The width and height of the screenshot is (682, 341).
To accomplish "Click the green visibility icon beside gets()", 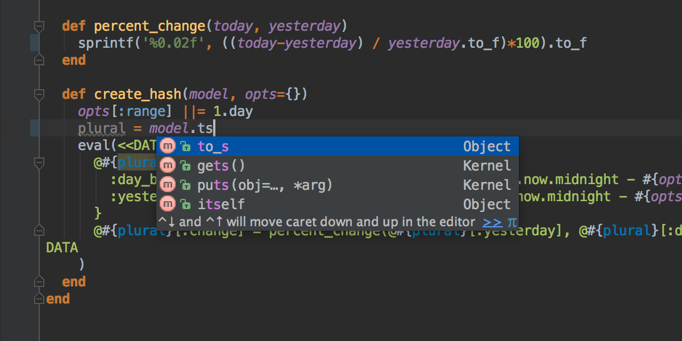I will (185, 166).
